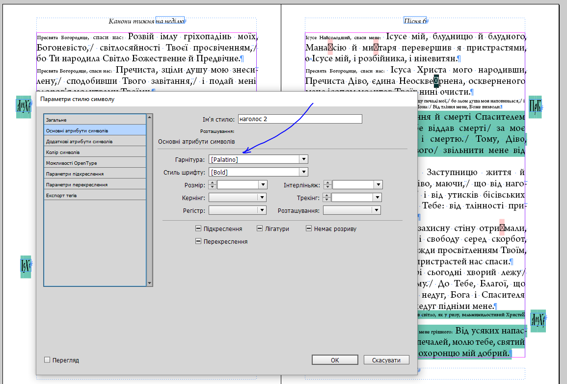Select upper-right margin anchored glyph object
Image resolution: width=567 pixels, height=384 pixels.
pyautogui.click(x=535, y=107)
